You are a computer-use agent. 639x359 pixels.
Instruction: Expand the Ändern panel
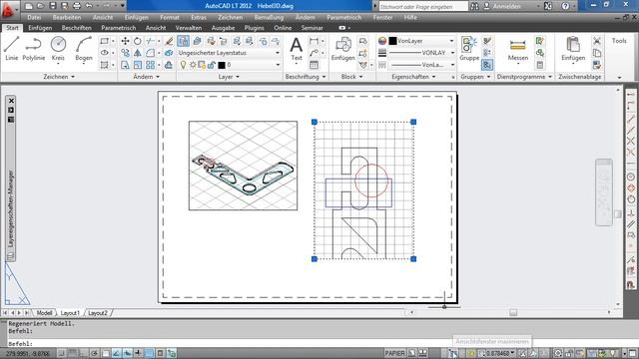point(147,77)
